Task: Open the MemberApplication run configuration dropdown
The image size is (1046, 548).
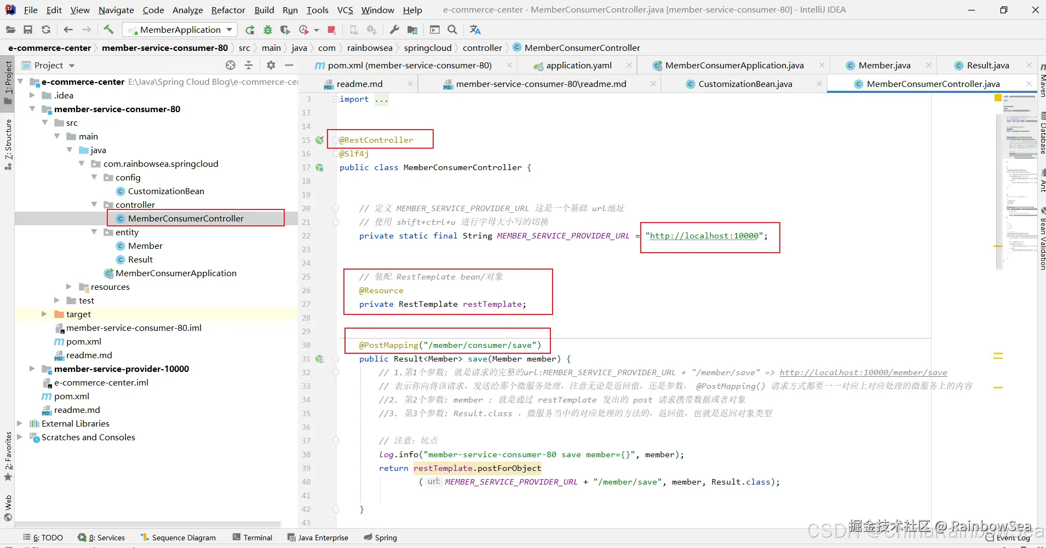Action: [x=180, y=30]
